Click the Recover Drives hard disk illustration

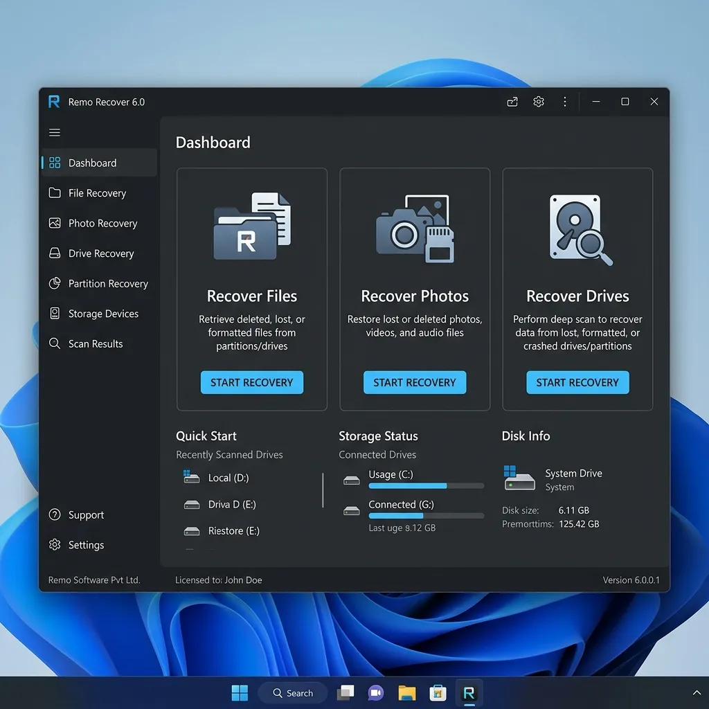[580, 230]
